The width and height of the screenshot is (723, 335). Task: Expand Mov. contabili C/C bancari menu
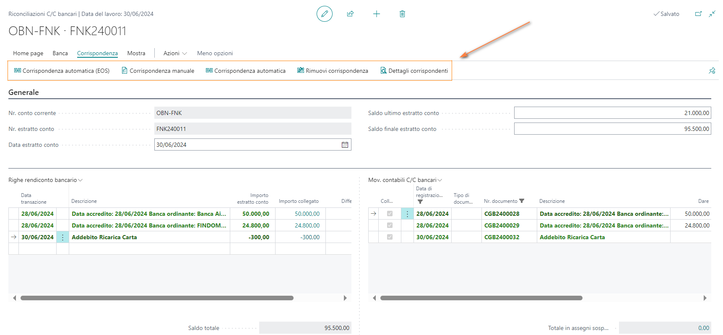[405, 180]
